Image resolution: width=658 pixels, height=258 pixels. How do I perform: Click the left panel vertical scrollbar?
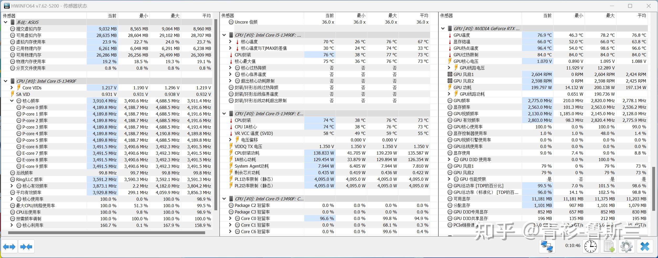point(216,115)
